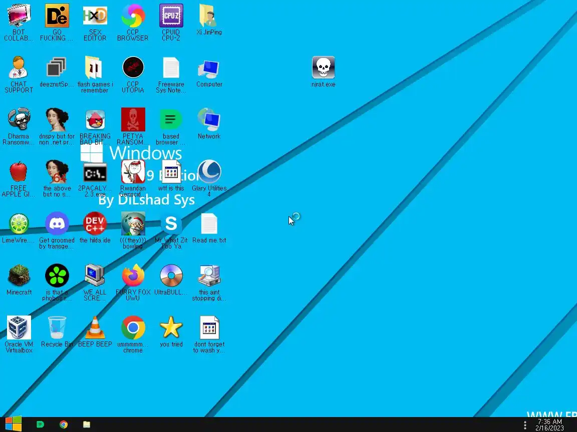Launch the CCP BROWSER shortcut
Image resolution: width=577 pixels, height=432 pixels.
click(x=133, y=22)
